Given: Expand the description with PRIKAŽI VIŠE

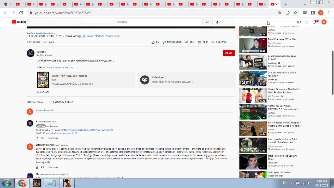Looking at the screenshot, I should [x=43, y=92].
